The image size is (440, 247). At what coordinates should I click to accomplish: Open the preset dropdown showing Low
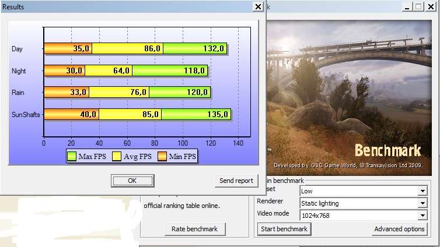364,191
